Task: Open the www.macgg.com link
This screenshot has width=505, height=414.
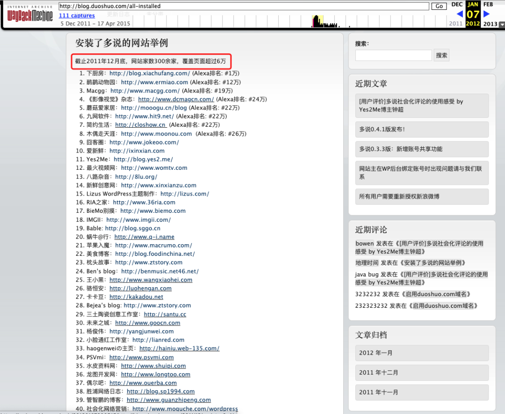Action: [x=145, y=91]
